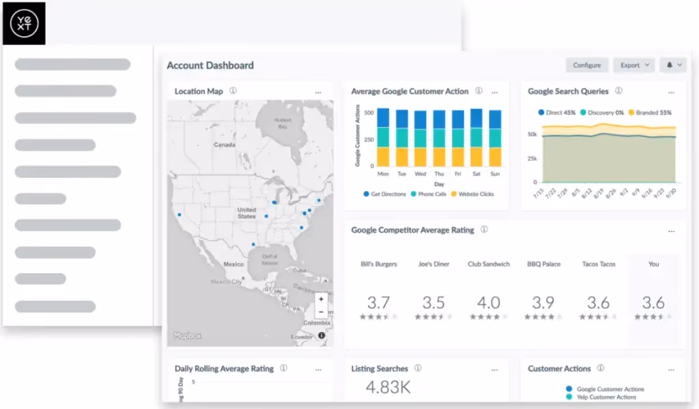Zoom out on the map
This screenshot has height=409, width=699.
[x=321, y=312]
